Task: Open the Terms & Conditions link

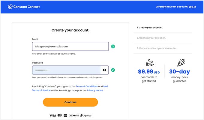Action: [x=87, y=86]
